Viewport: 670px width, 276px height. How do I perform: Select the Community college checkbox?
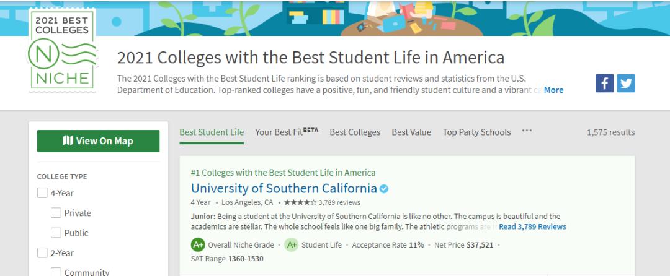tap(56, 272)
